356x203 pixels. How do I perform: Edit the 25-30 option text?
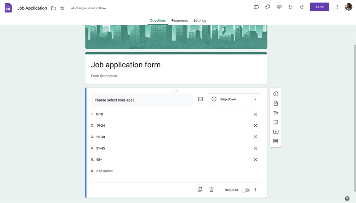[101, 137]
